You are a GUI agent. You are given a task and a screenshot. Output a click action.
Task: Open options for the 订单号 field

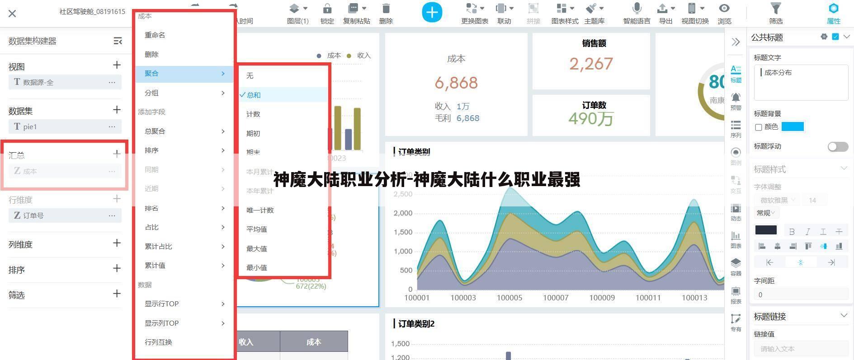click(112, 215)
